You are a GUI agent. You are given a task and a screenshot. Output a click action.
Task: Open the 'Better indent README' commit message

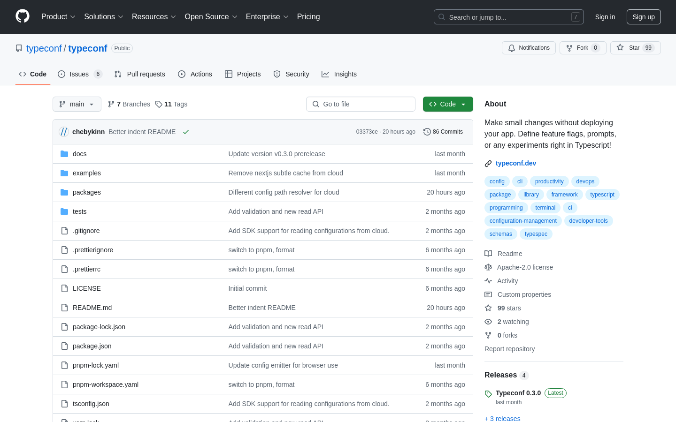point(142,132)
